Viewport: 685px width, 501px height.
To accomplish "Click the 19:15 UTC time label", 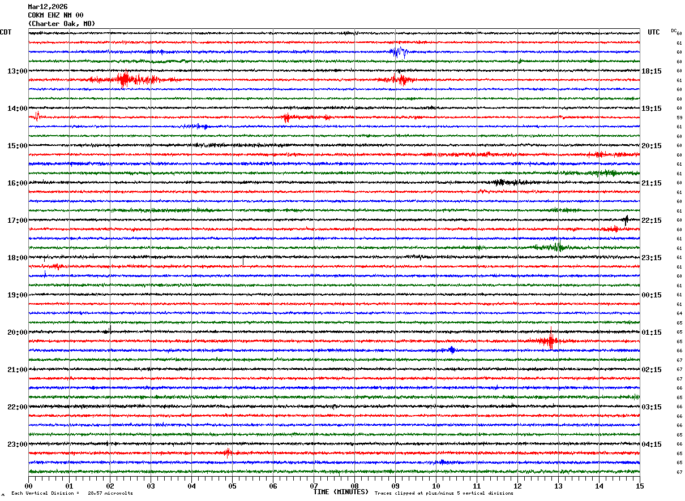I will [x=652, y=108].
